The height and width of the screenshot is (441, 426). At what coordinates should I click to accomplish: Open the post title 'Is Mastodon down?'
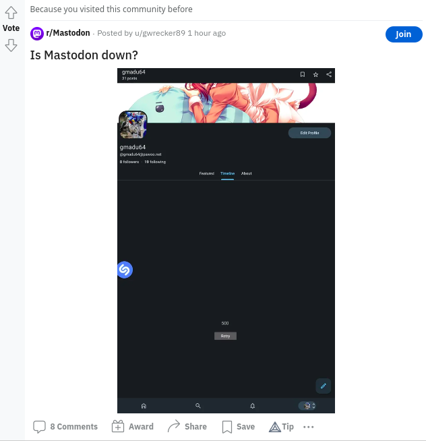click(84, 55)
